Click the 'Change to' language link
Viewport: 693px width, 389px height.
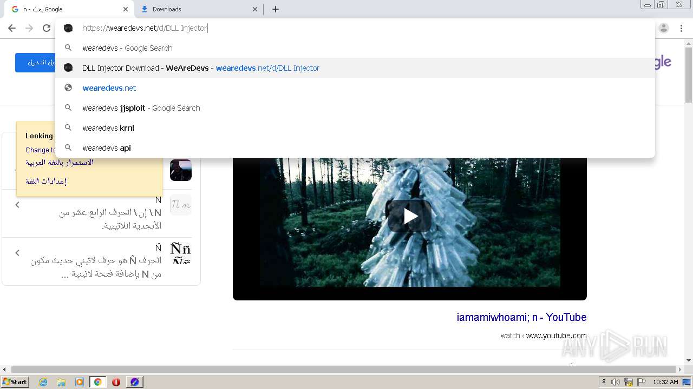[x=41, y=150]
